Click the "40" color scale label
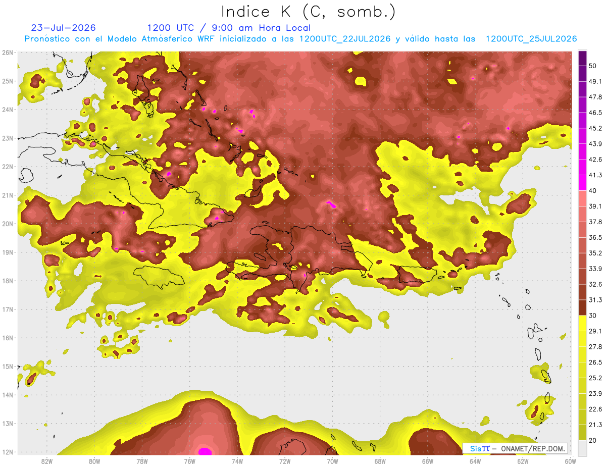This screenshot has height=468, width=606. point(593,190)
